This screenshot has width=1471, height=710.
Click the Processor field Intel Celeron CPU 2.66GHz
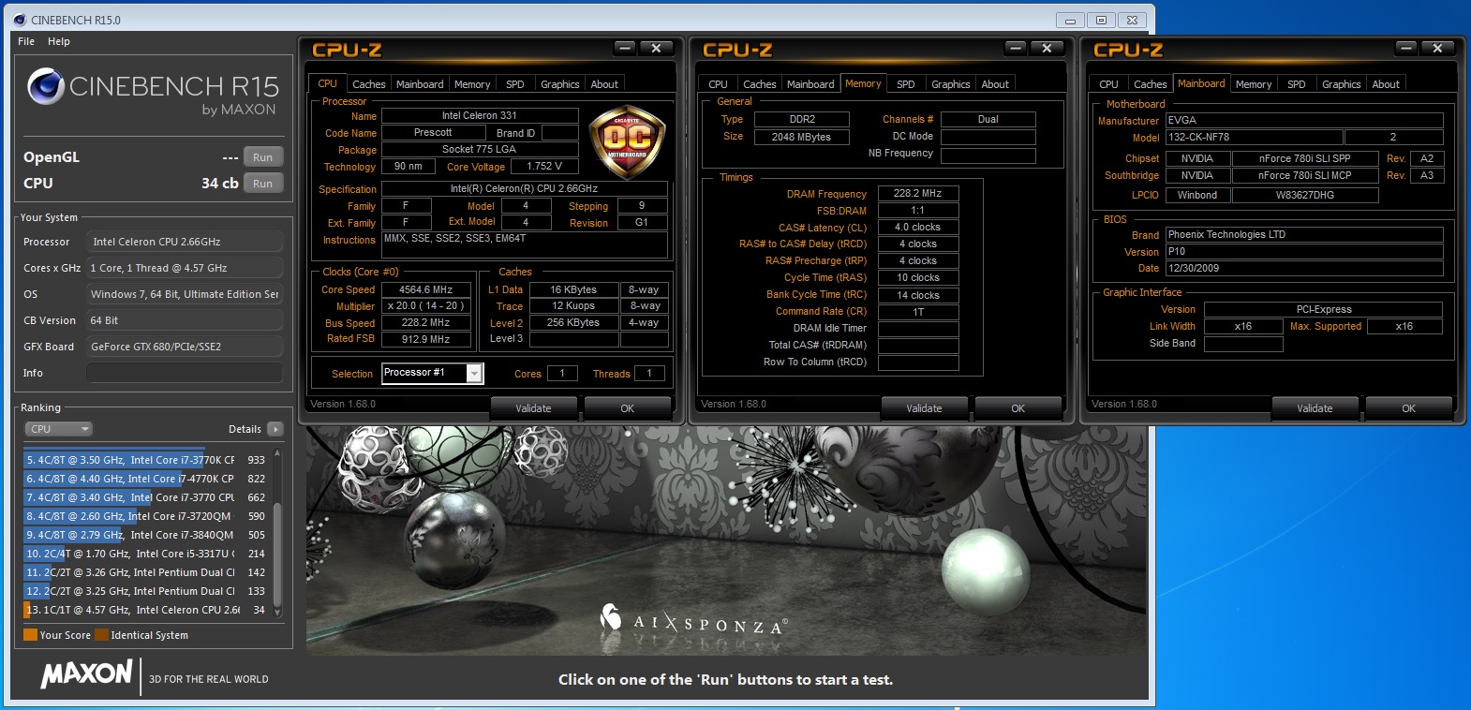[185, 242]
